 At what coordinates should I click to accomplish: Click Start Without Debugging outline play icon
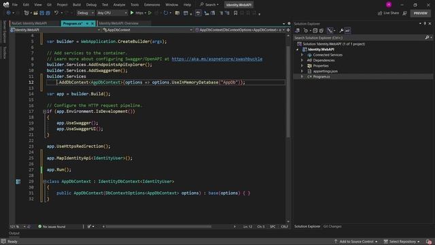coord(150,13)
